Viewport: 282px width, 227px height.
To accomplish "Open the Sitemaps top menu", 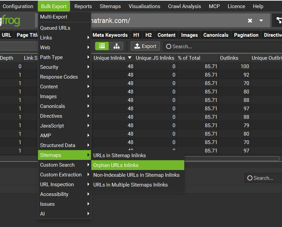I will coord(110,6).
